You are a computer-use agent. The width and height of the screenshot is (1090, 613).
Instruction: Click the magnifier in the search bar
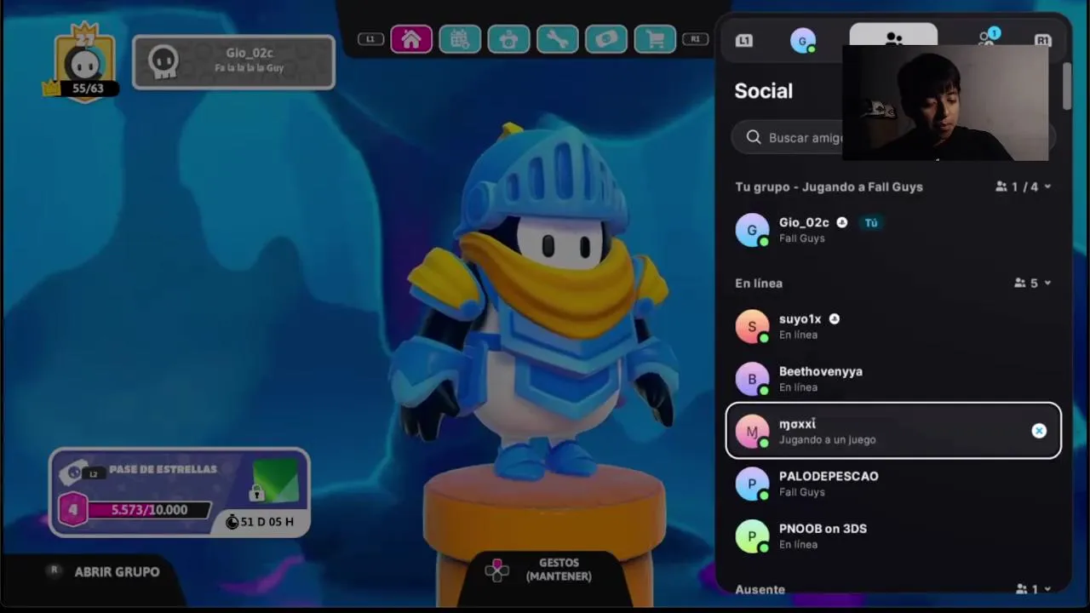754,137
